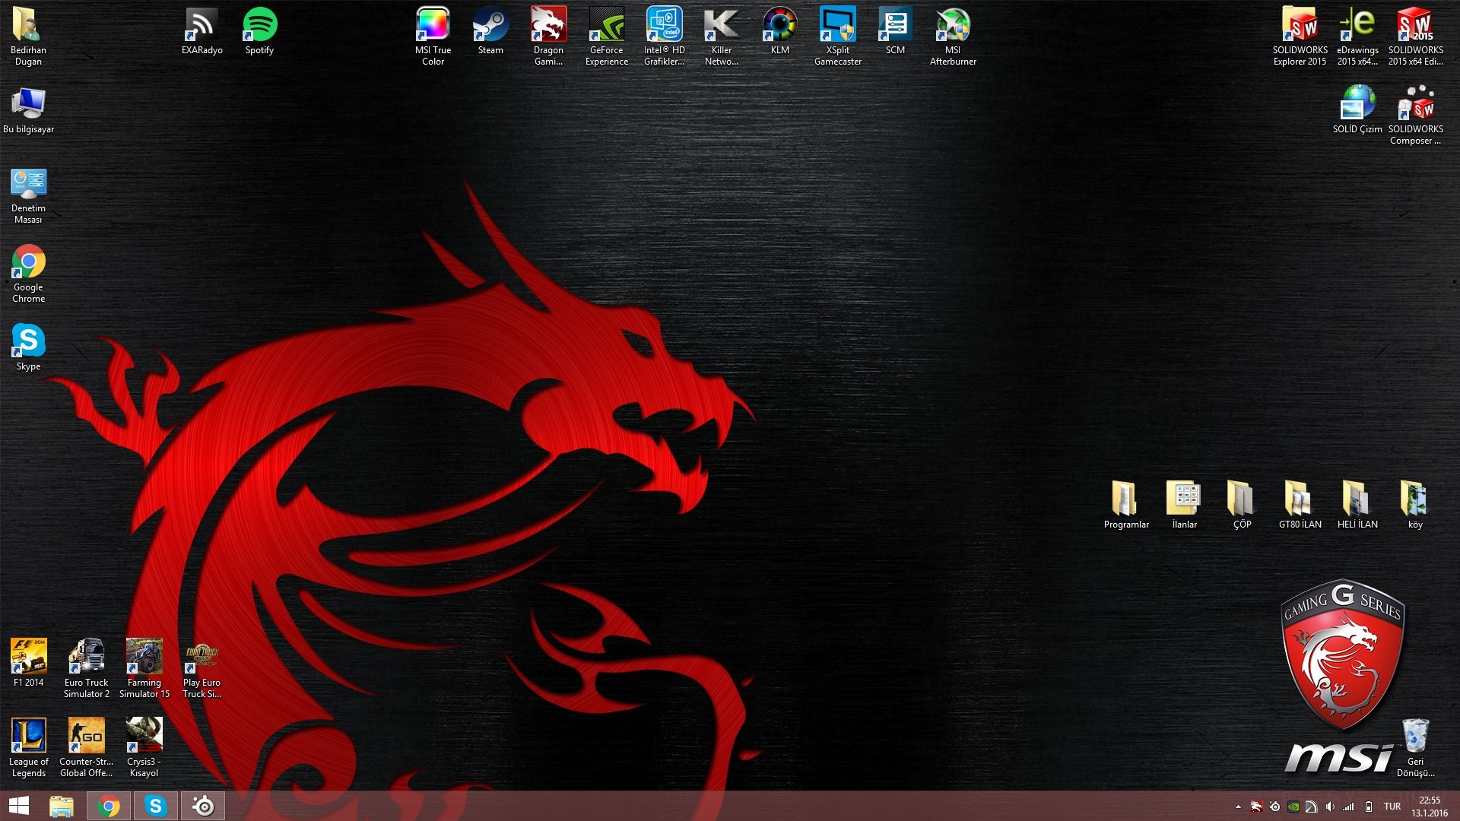Viewport: 1460px width, 821px height.
Task: Select the GT80 İLAN folder
Action: click(1300, 499)
